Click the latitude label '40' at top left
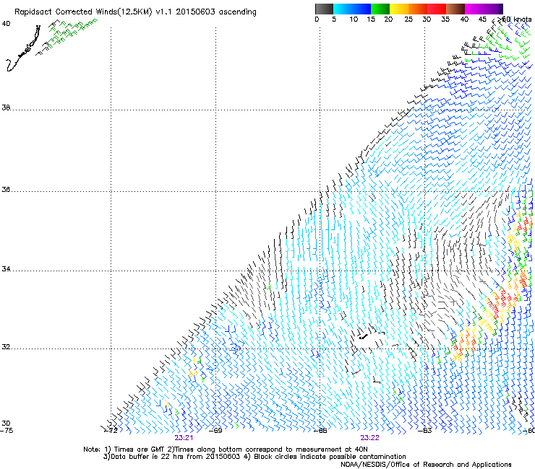The height and width of the screenshot is (469, 535). coord(6,24)
